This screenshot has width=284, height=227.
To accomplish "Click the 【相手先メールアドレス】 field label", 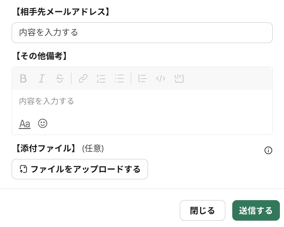I will point(62,12).
